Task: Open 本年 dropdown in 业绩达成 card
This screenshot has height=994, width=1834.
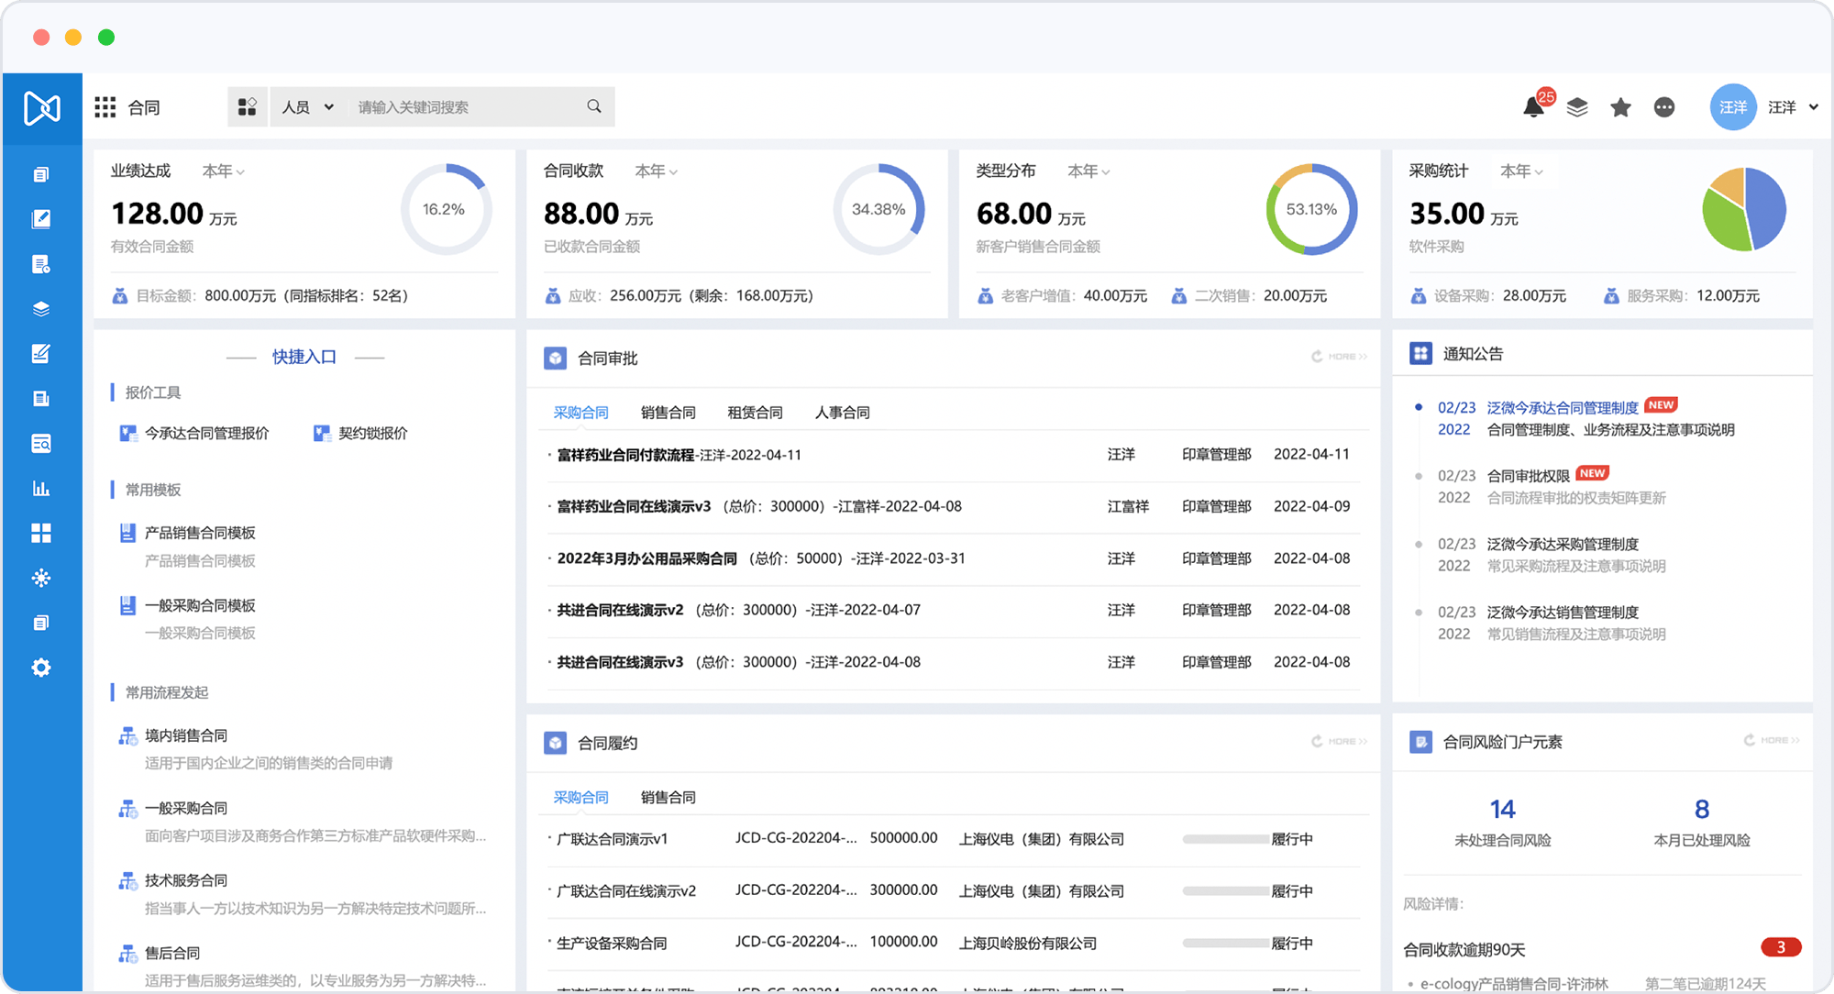Action: 223,171
